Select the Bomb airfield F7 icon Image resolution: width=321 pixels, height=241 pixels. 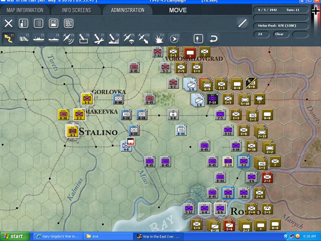(99, 38)
